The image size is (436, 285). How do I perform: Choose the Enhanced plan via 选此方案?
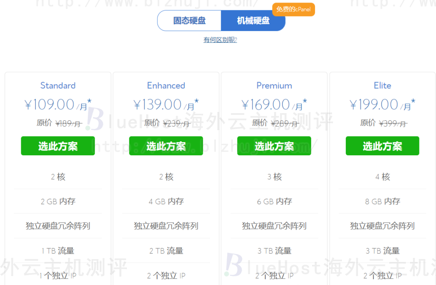click(x=166, y=146)
